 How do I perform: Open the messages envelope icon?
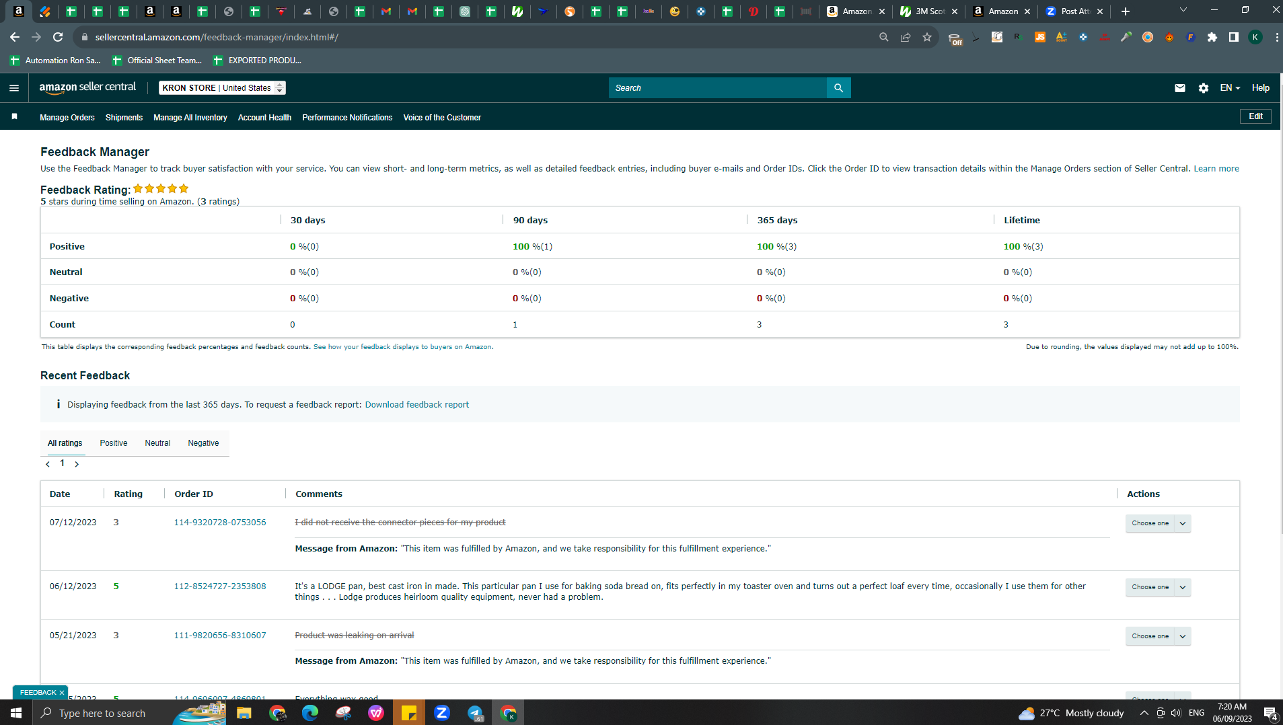click(1179, 88)
